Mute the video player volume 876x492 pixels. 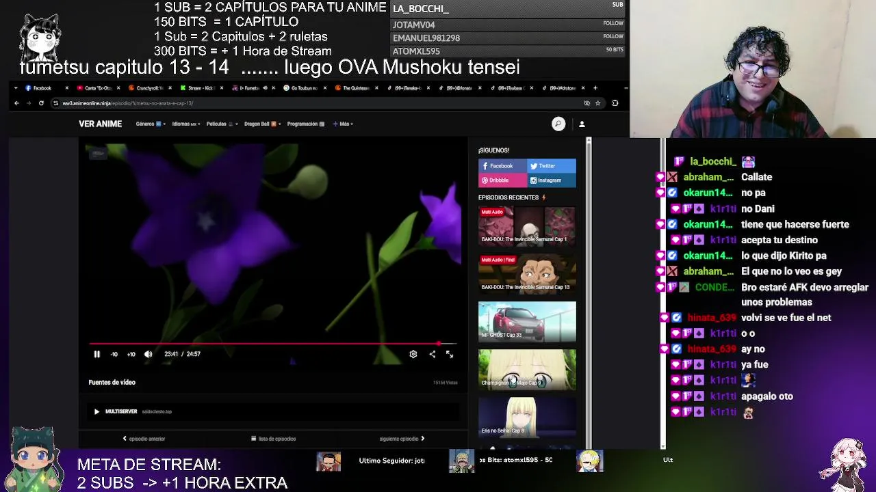click(148, 354)
